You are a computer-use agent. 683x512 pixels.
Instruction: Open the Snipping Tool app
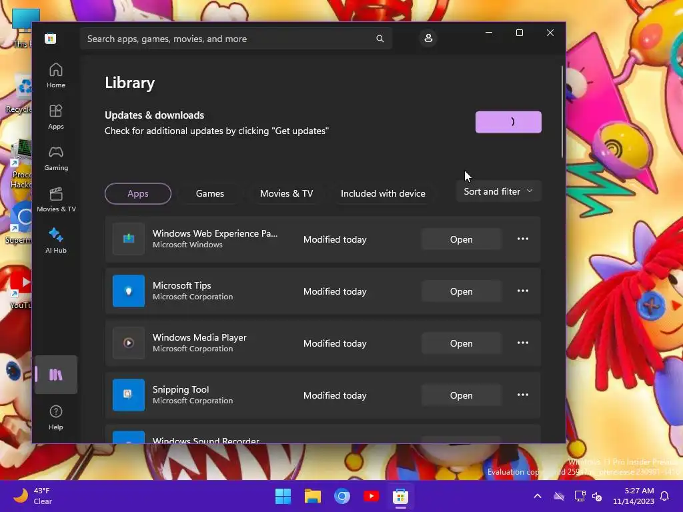pos(462,395)
